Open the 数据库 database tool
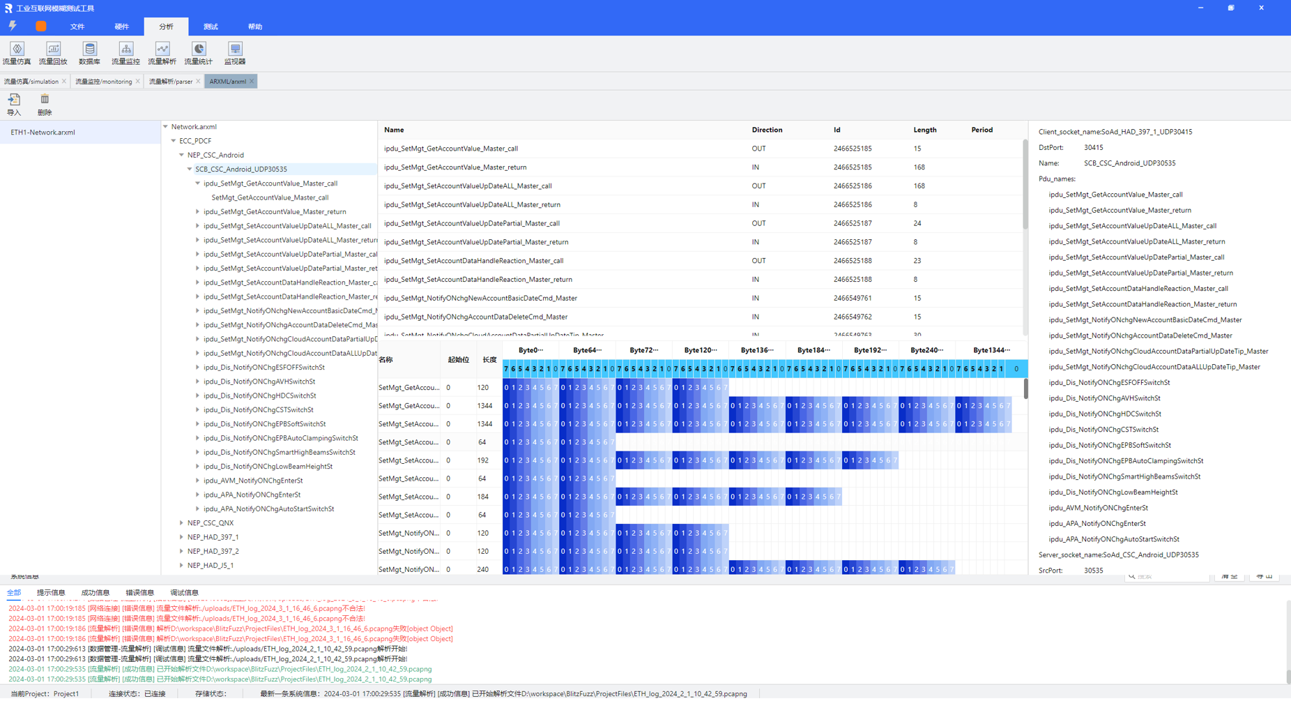Image resolution: width=1291 pixels, height=701 pixels. point(89,53)
